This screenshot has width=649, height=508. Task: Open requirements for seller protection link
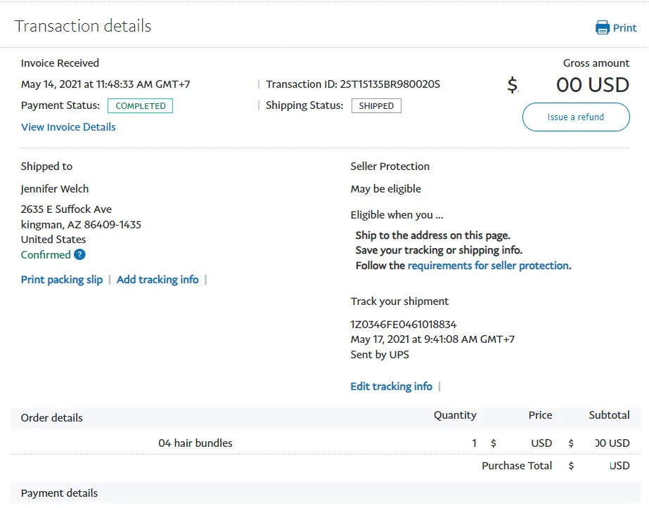[x=488, y=266]
